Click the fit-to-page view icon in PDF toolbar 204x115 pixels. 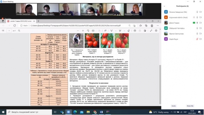pos(93,31)
